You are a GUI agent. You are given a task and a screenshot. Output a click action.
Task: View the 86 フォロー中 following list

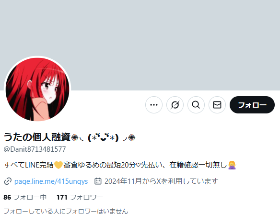point(25,197)
